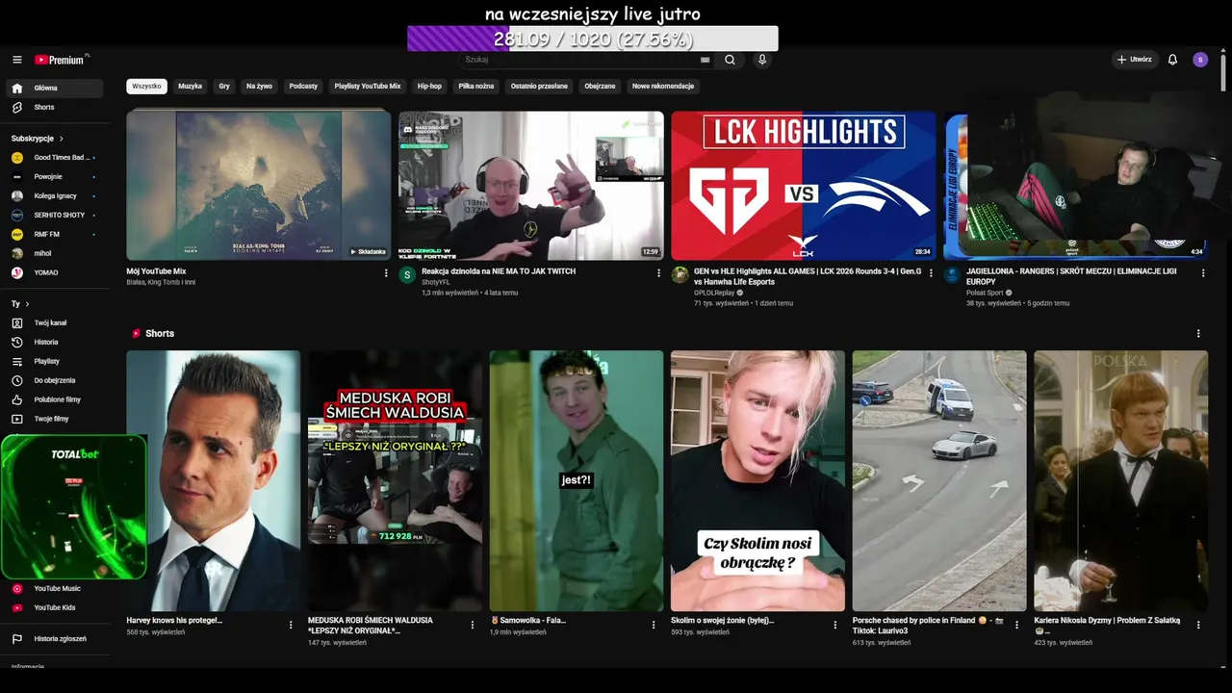Select the Nowe rekomendacje chip

pos(663,86)
